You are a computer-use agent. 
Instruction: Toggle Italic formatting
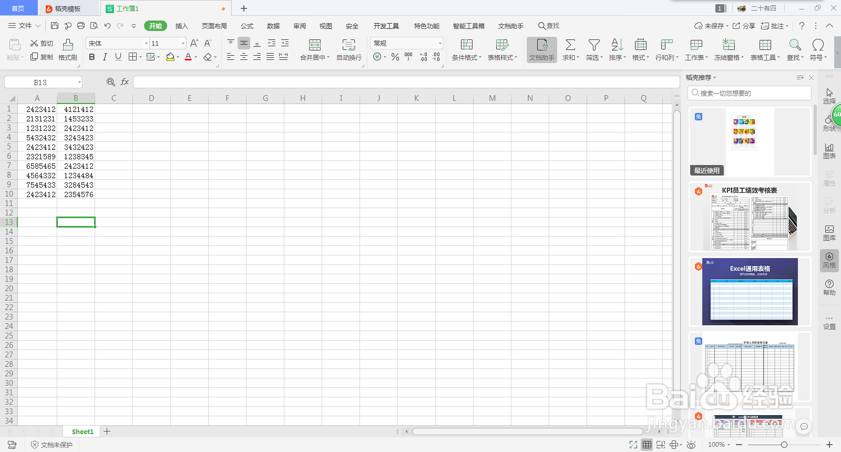click(105, 57)
